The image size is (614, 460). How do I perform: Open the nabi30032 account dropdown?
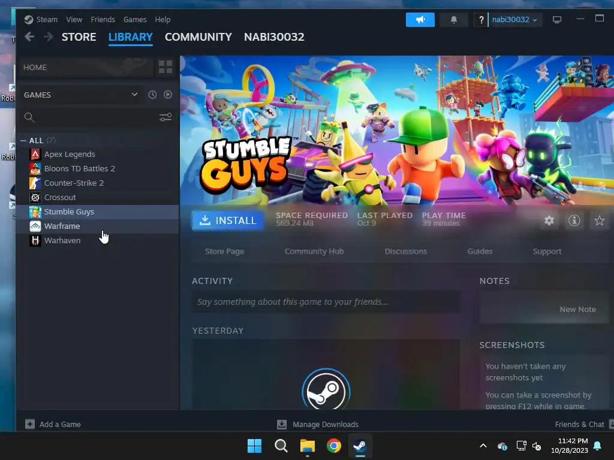click(514, 20)
